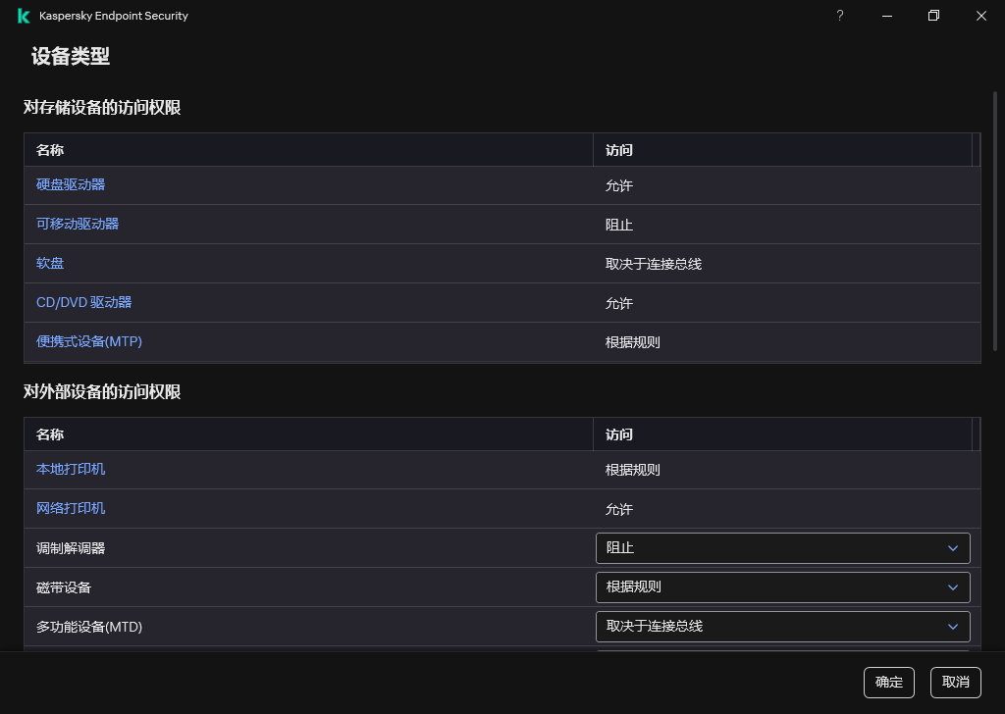Image resolution: width=1005 pixels, height=714 pixels.
Task: Open the 可移动驱动器 link
Action: tap(78, 224)
